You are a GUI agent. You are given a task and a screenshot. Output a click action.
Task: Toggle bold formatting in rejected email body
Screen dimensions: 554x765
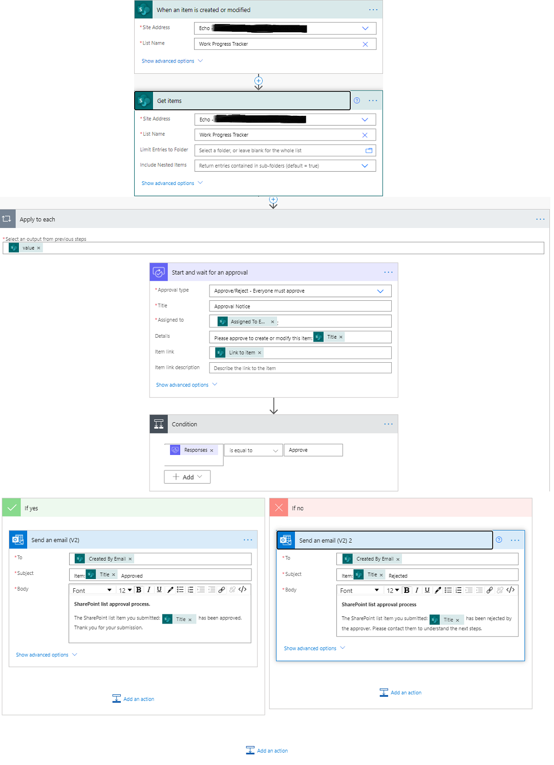click(x=407, y=590)
